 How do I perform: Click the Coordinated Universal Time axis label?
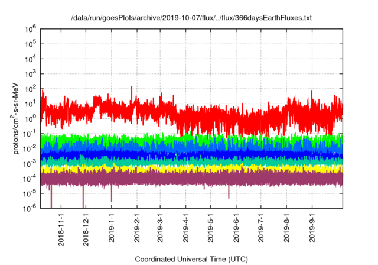point(191,259)
